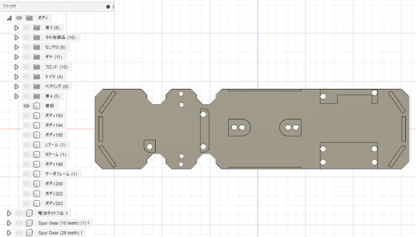Select the ボディ195 label

[x=54, y=135]
